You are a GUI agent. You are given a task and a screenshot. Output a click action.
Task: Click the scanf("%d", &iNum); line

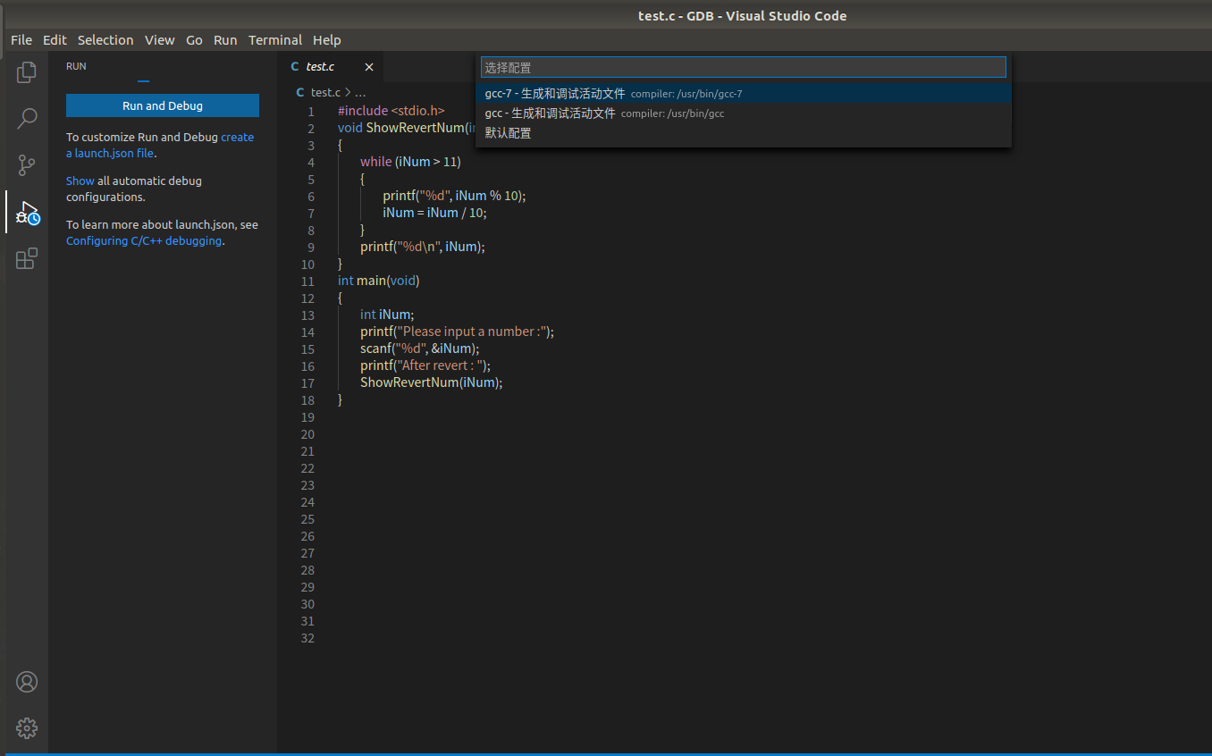[419, 349]
